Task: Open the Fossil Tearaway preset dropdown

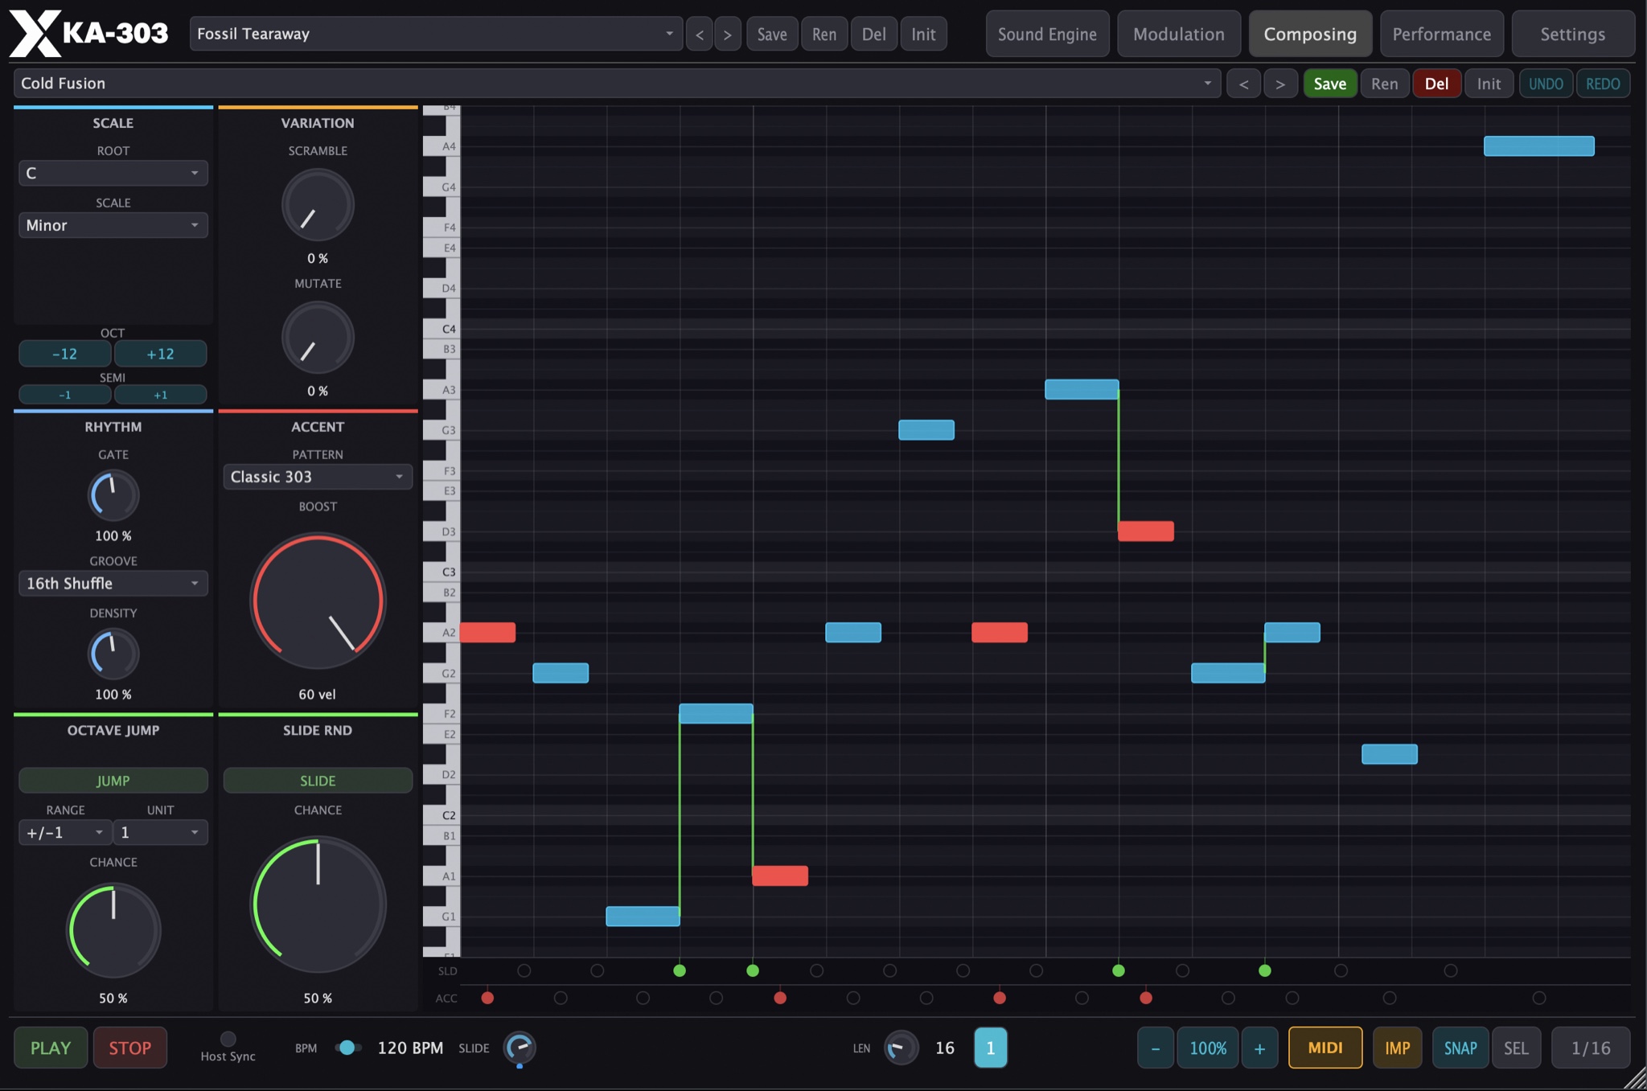Action: (x=436, y=34)
